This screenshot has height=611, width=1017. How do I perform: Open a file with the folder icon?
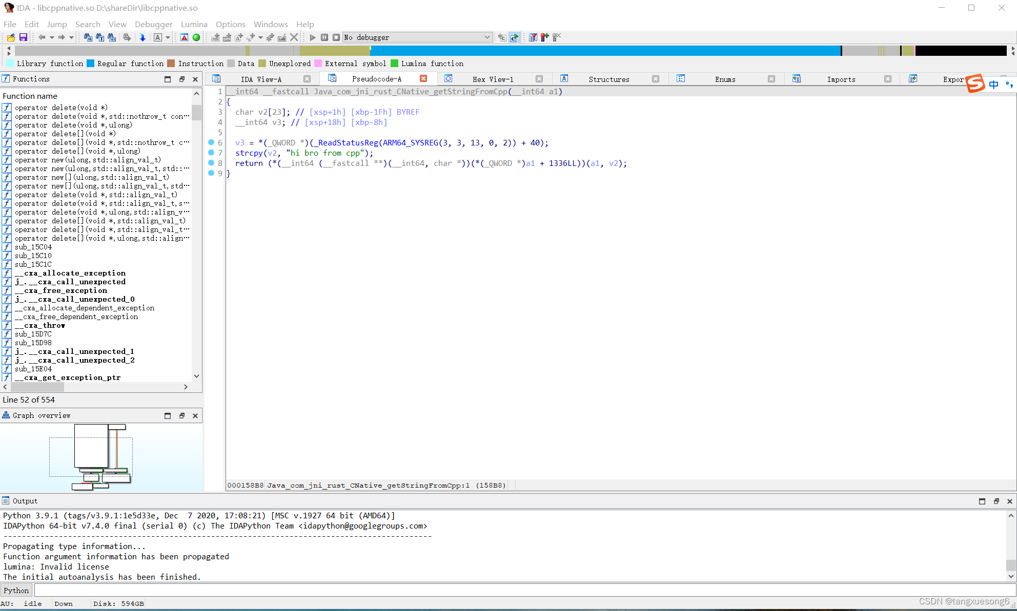(11, 37)
